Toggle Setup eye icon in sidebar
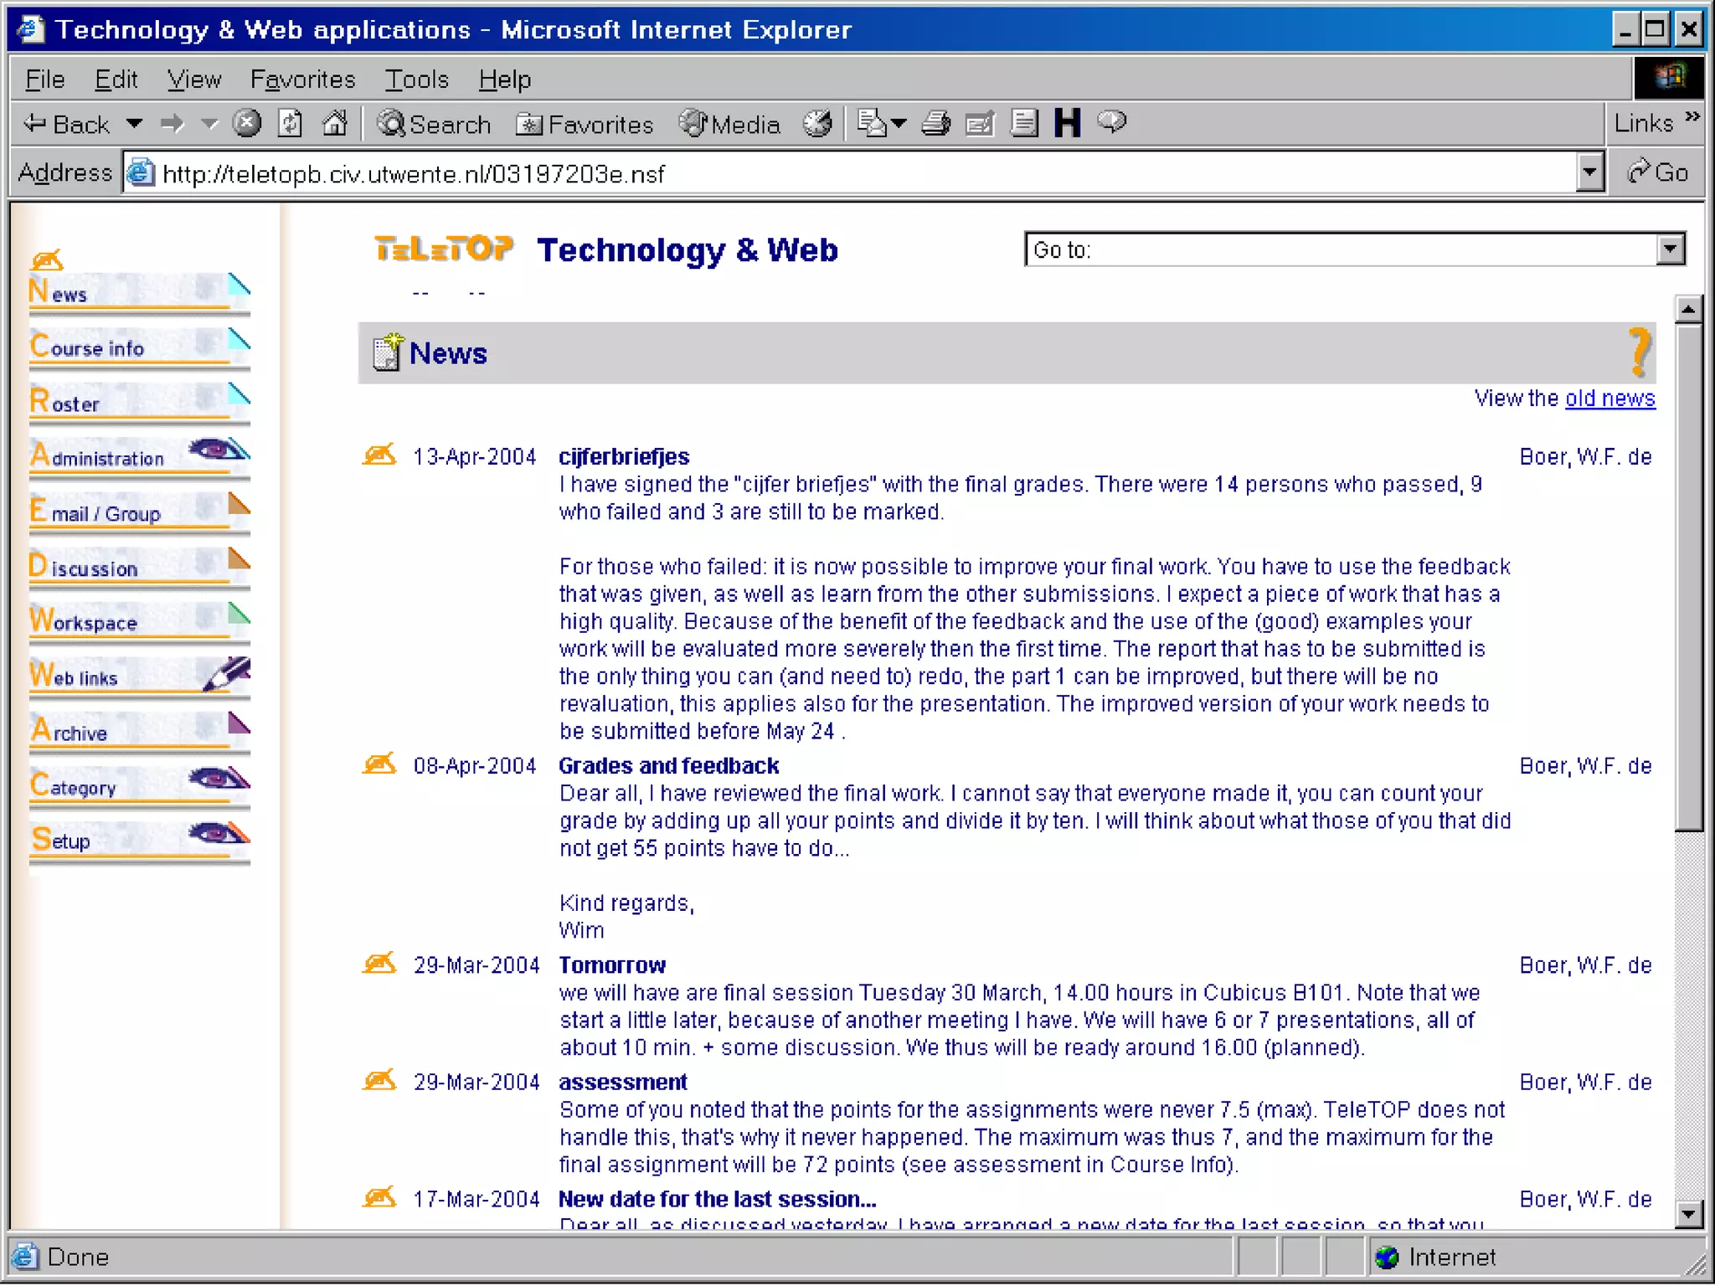This screenshot has width=1715, height=1286. point(216,833)
